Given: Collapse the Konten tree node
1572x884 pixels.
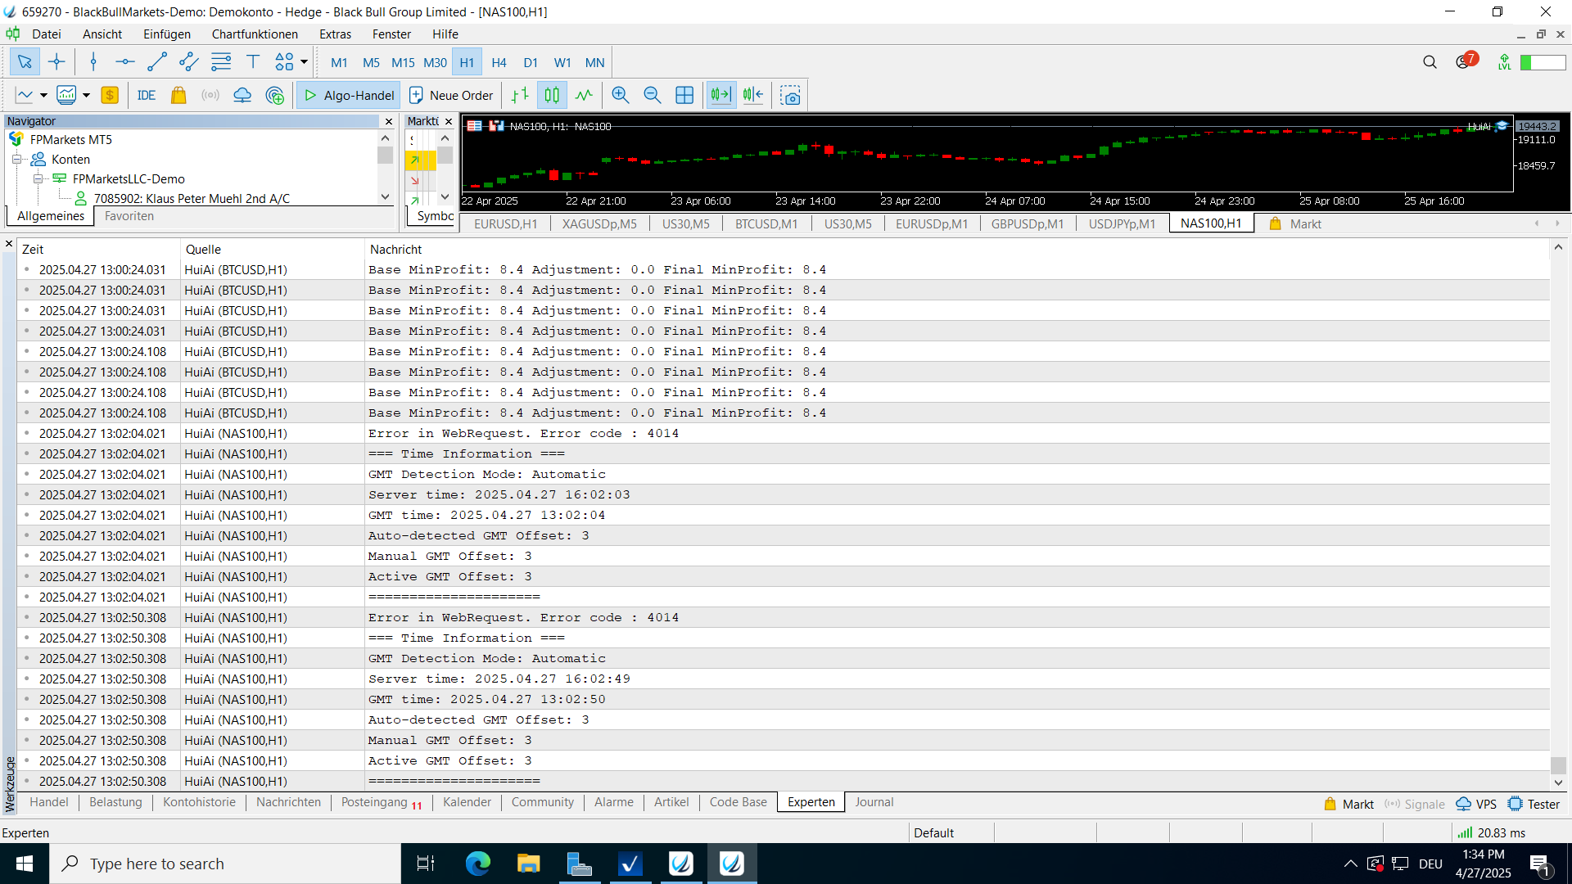Looking at the screenshot, I should [16, 160].
